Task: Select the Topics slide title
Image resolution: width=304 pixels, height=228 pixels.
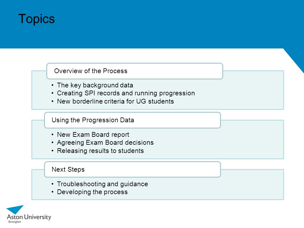Action: (x=36, y=19)
